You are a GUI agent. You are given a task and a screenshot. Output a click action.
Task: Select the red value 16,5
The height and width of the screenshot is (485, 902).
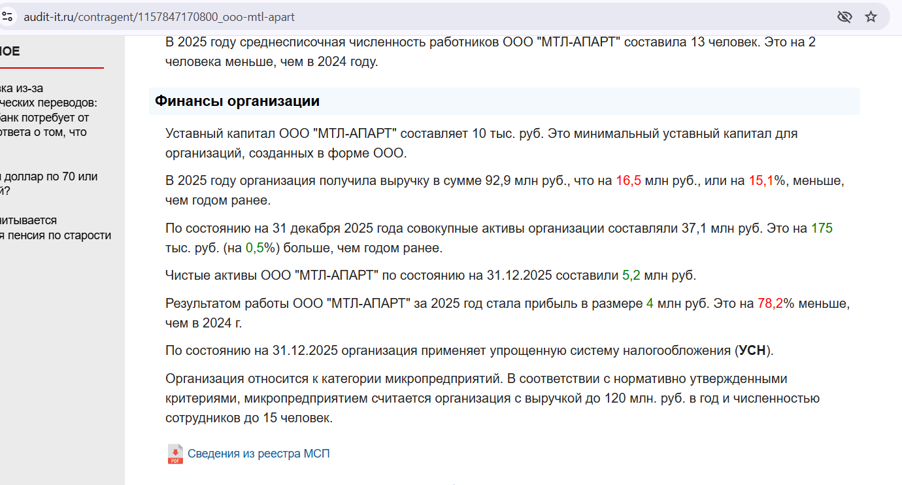[628, 181]
